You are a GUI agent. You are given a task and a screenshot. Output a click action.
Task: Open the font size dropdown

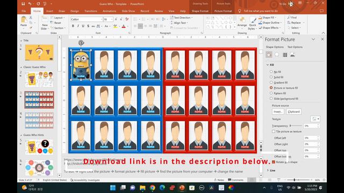coord(111,19)
